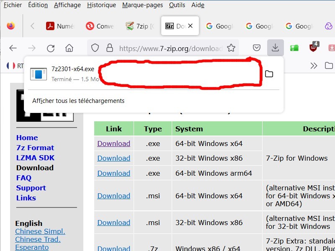The image size is (335, 251).
Task: Reload the current page
Action: tap(51, 48)
